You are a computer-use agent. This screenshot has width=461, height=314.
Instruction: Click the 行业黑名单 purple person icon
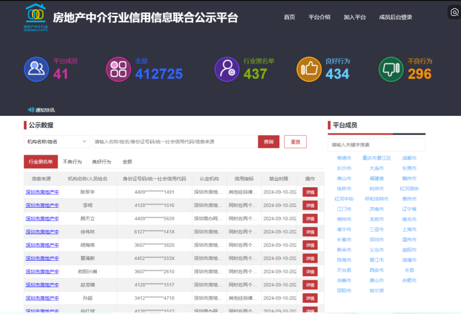227,69
